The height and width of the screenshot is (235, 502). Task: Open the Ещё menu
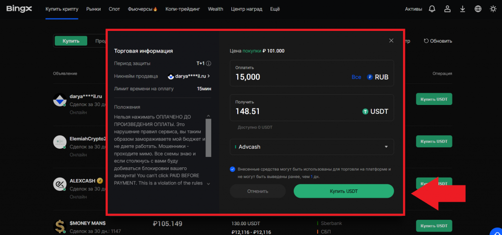pos(275,9)
